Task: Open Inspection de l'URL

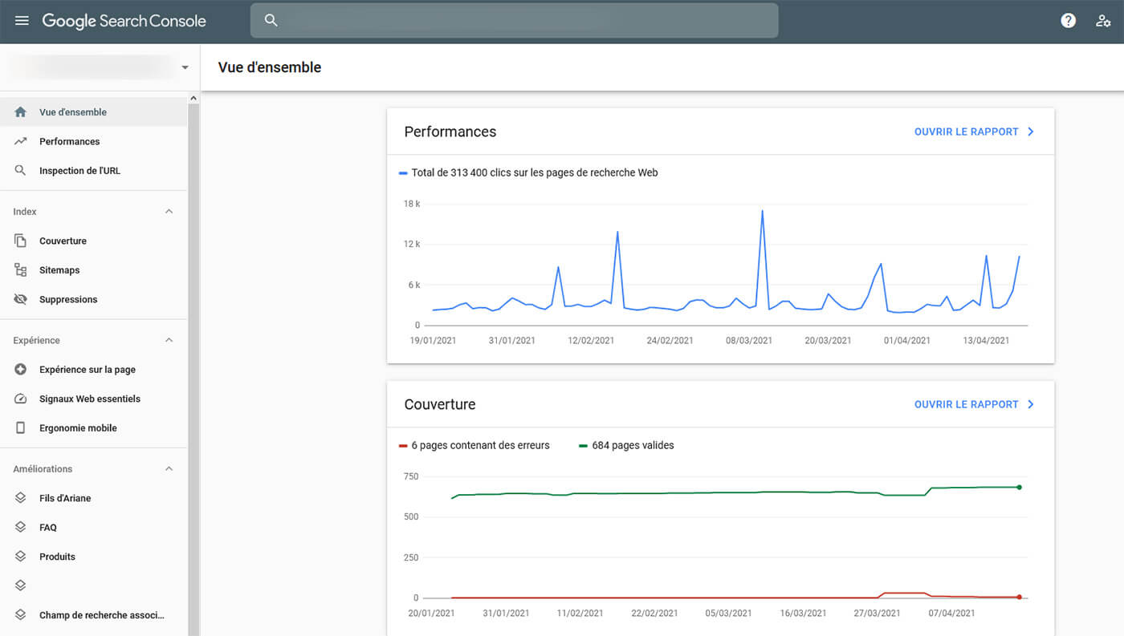Action: pyautogui.click(x=93, y=171)
